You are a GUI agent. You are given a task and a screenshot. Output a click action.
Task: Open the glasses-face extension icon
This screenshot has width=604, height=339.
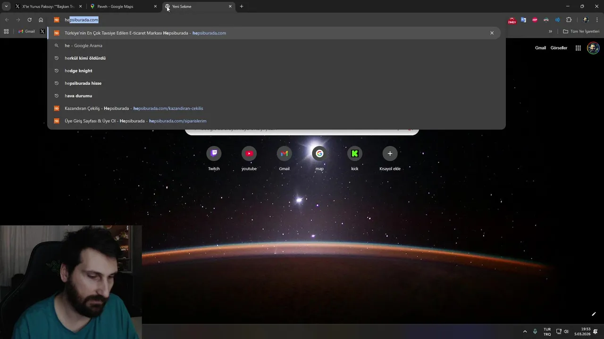point(546,20)
